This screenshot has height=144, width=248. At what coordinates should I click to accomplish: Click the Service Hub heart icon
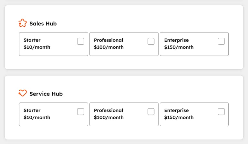(23, 93)
